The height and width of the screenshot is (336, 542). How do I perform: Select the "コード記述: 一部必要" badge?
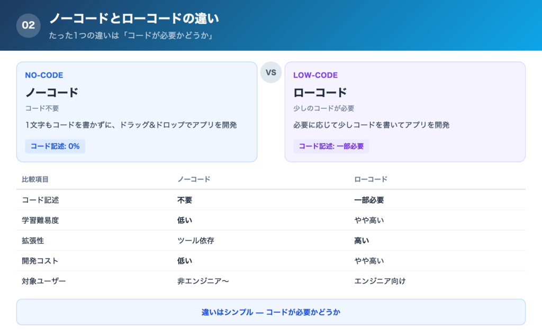pyautogui.click(x=331, y=145)
